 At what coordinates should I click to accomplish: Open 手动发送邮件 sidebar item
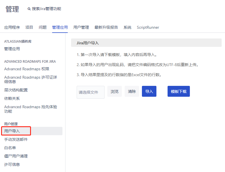(16, 139)
